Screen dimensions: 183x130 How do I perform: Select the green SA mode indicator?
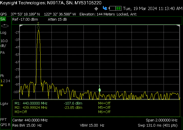3,19
